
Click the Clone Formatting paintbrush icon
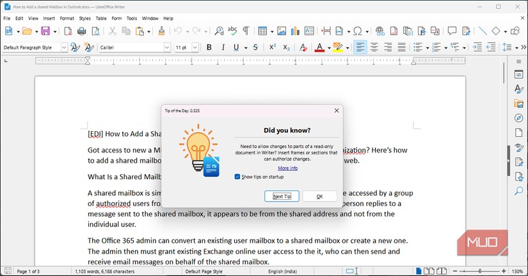click(161, 31)
